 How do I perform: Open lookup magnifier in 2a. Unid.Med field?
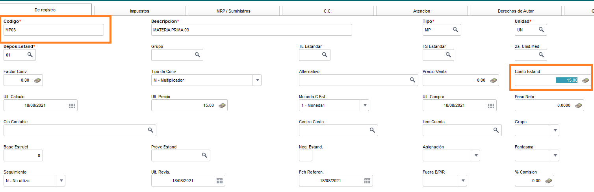coord(541,55)
